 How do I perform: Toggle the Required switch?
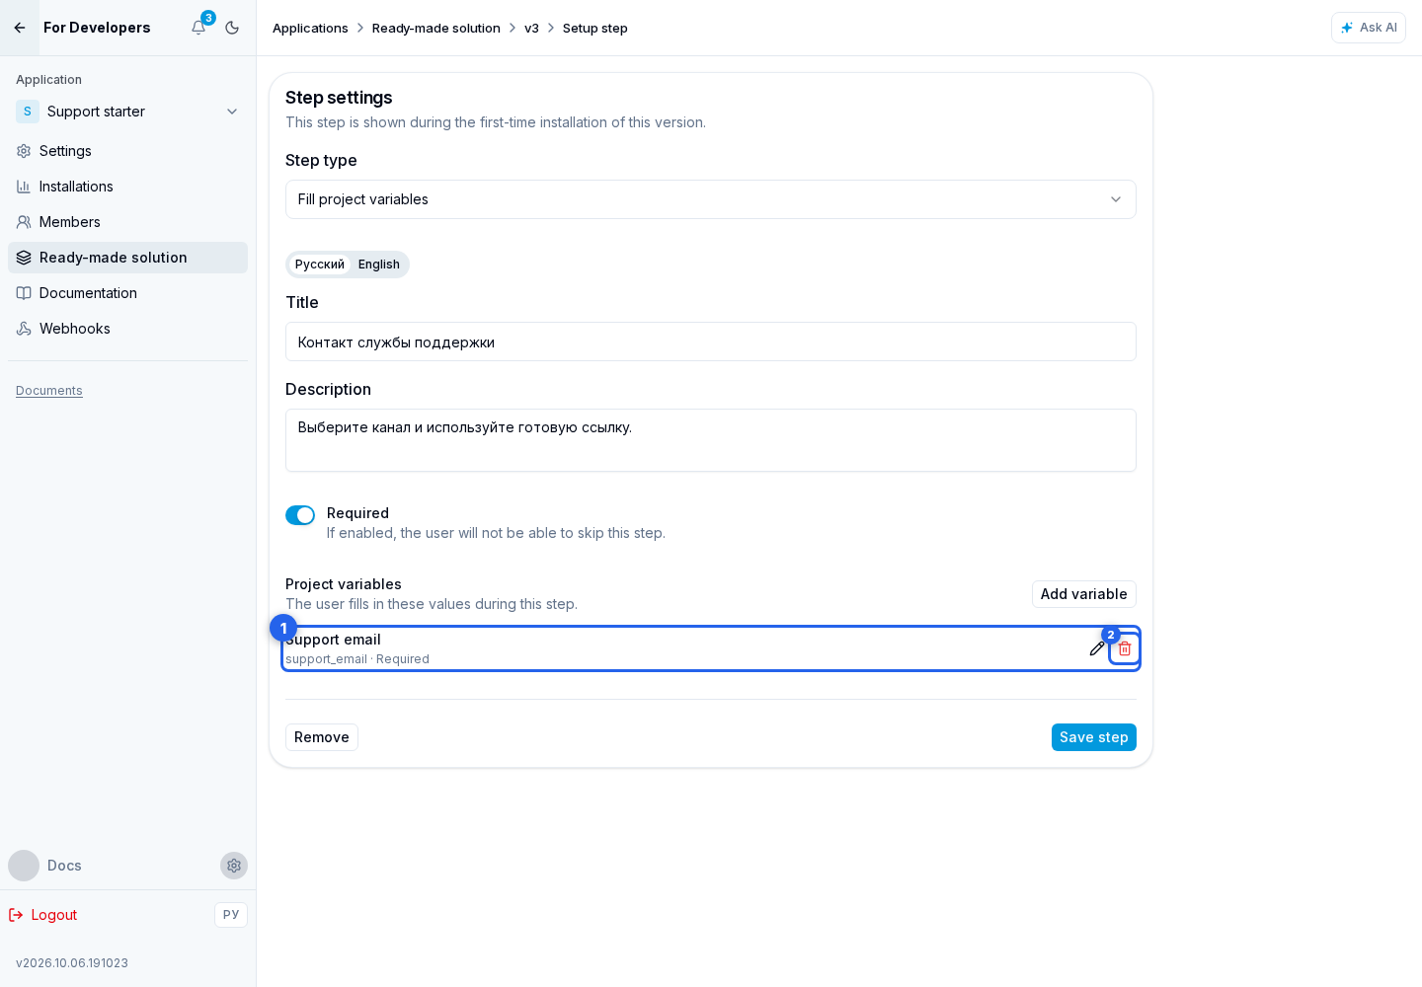tap(300, 515)
